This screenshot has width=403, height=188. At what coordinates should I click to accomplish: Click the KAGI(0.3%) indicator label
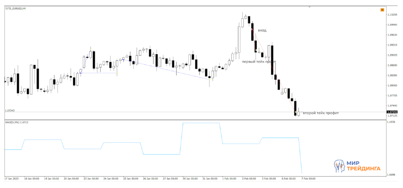pos(16,122)
